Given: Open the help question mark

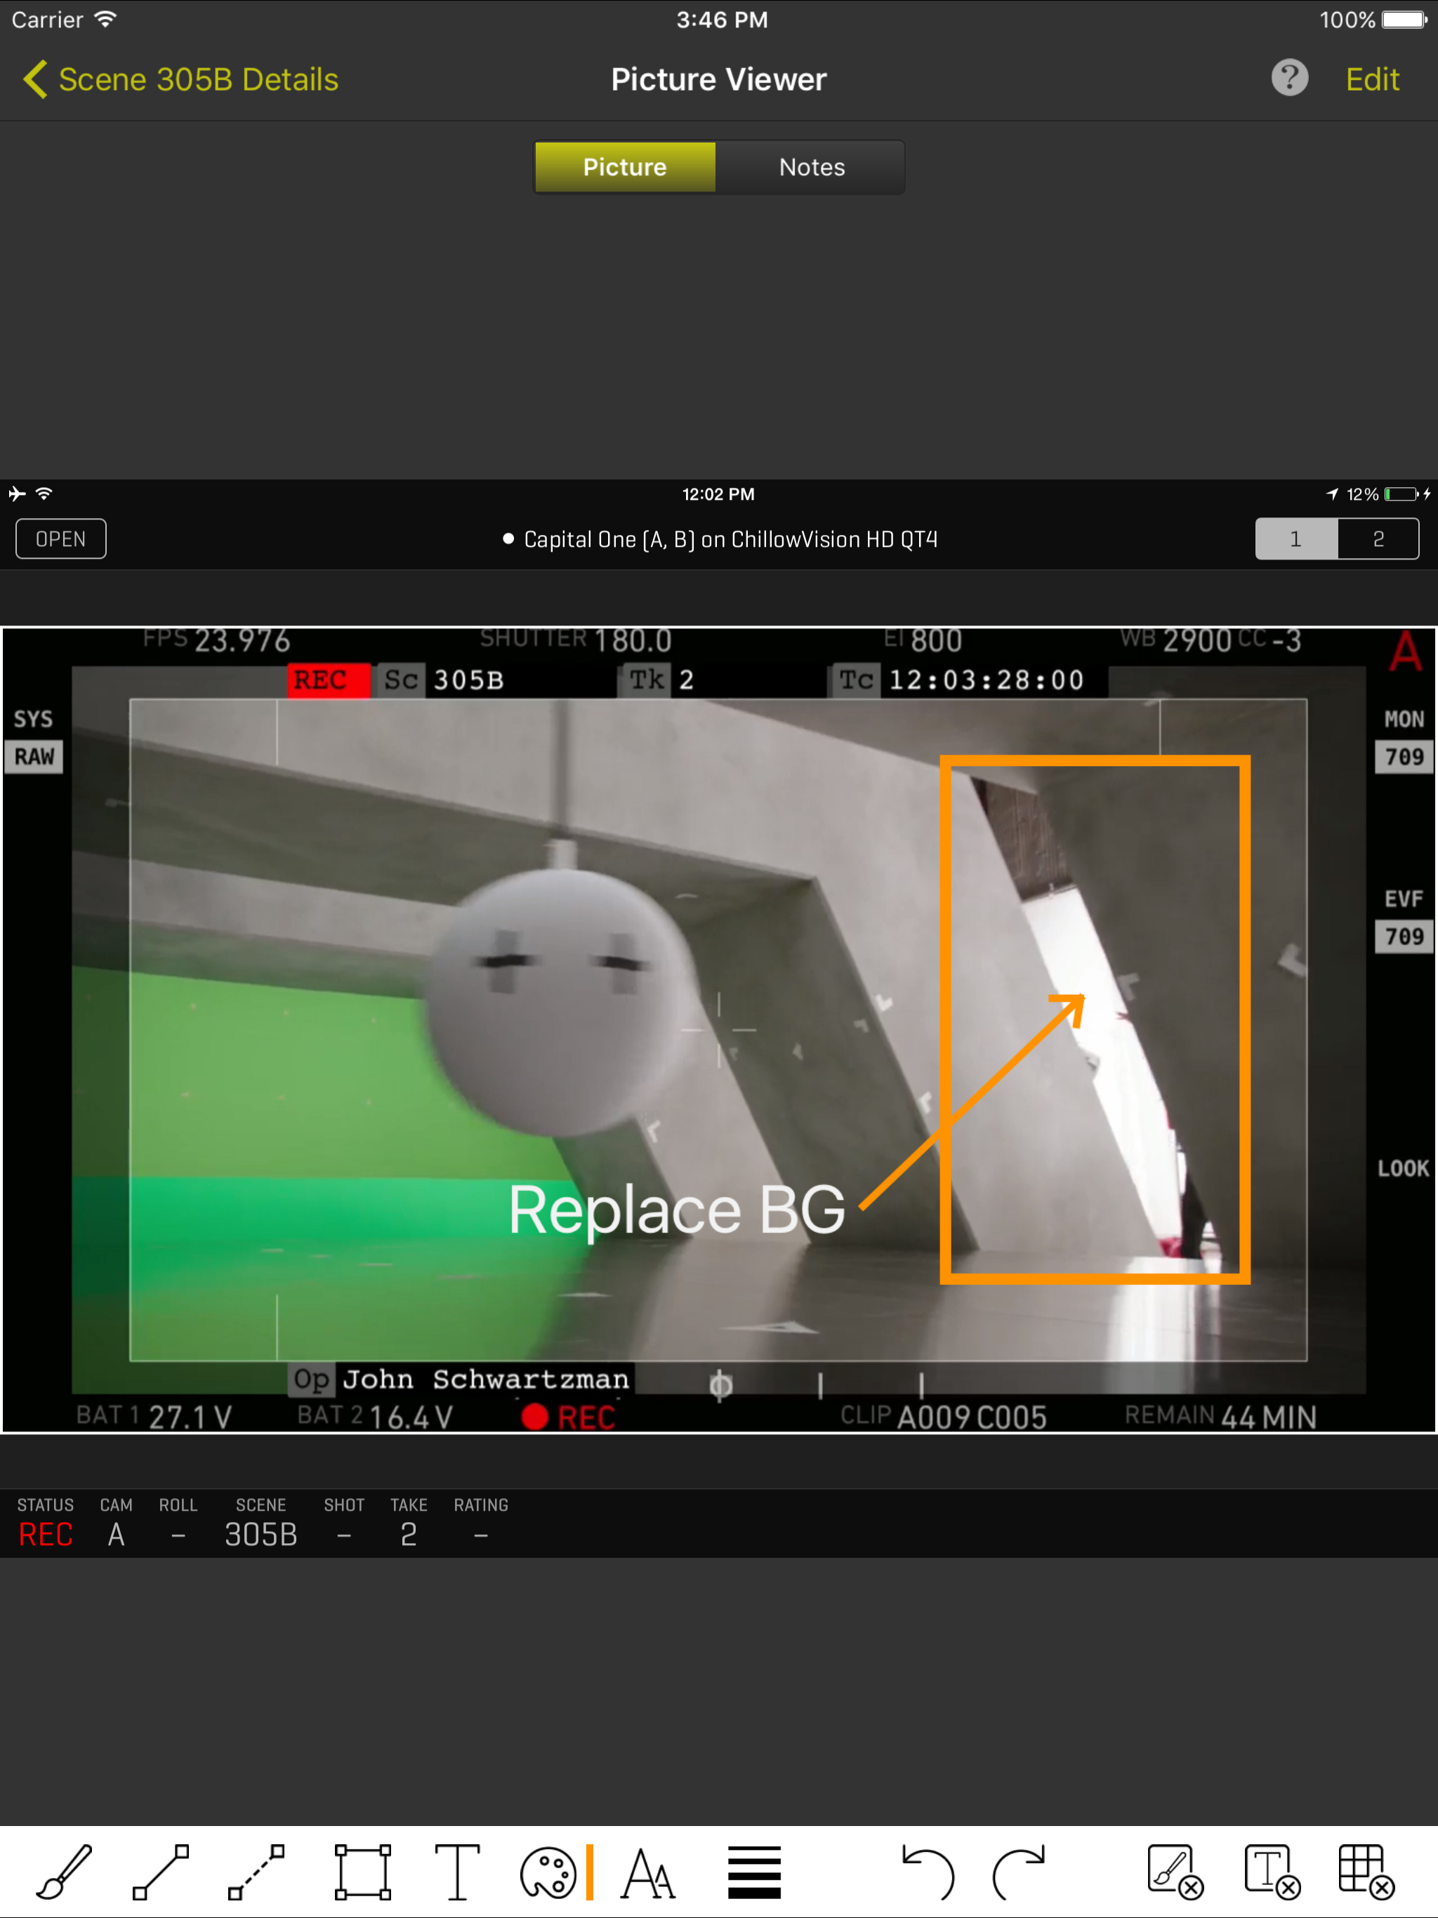Looking at the screenshot, I should [1289, 78].
